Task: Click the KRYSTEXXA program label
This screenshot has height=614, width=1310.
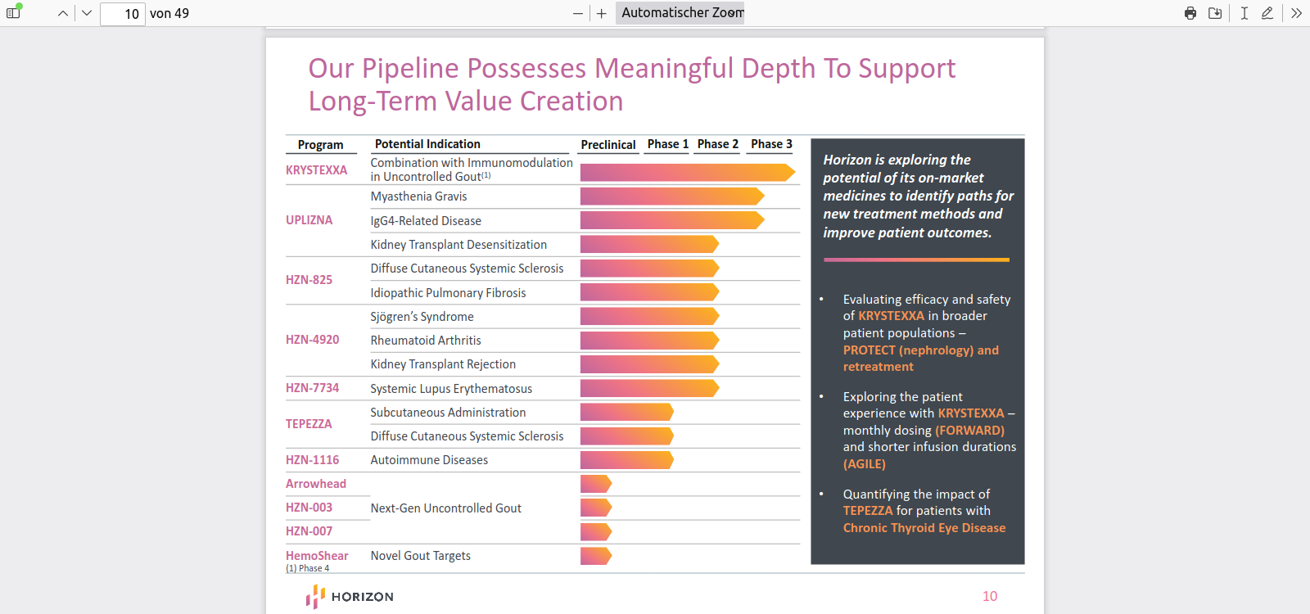Action: (316, 170)
